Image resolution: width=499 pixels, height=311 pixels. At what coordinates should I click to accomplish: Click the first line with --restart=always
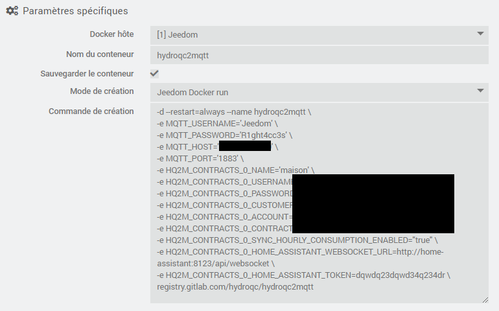point(234,112)
